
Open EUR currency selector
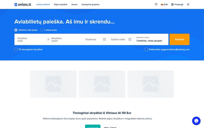click(x=164, y=5)
